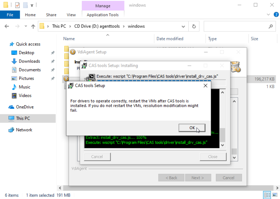Open the View ribbon tab
This screenshot has width=280, height=199.
pos(71,15)
